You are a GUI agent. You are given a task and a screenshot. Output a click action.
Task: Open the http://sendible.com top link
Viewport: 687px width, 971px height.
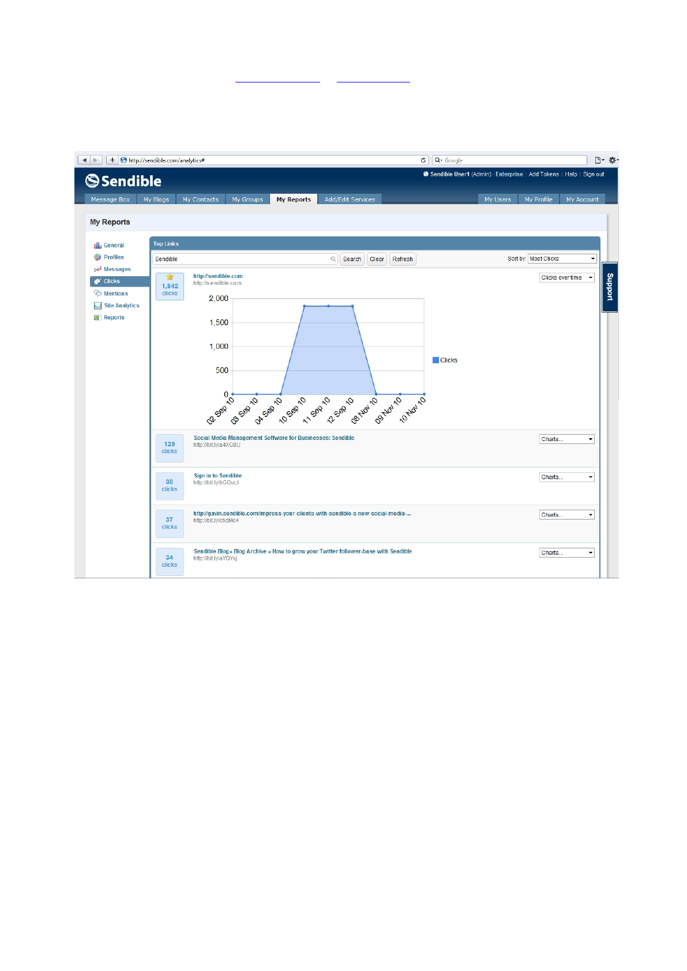point(218,276)
